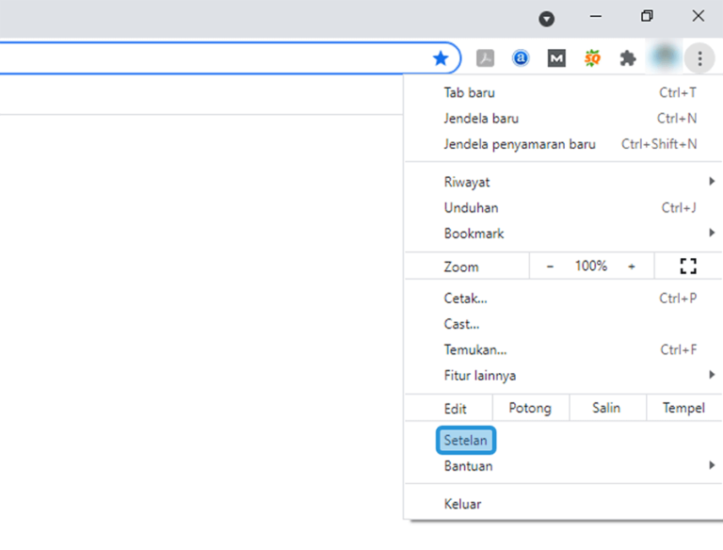The image size is (723, 550).
Task: Open the Extensions puzzle piece menu
Action: (x=628, y=58)
